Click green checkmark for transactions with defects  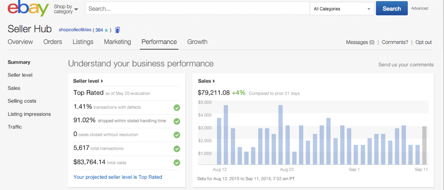[x=177, y=108]
